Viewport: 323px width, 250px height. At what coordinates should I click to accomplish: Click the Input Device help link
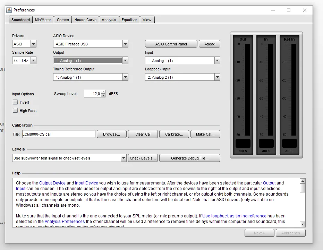point(86,183)
